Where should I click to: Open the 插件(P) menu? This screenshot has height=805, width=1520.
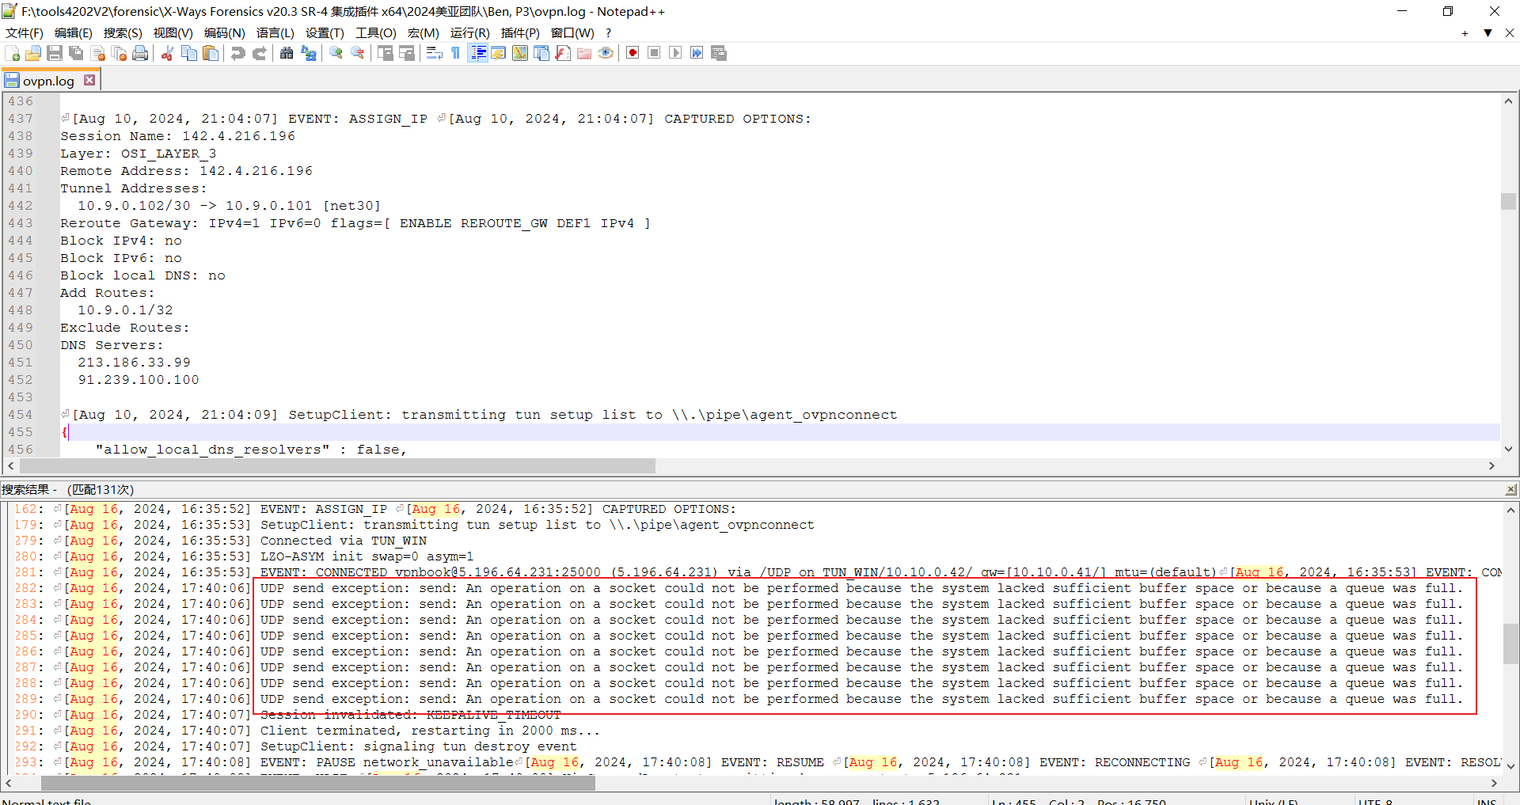(520, 32)
